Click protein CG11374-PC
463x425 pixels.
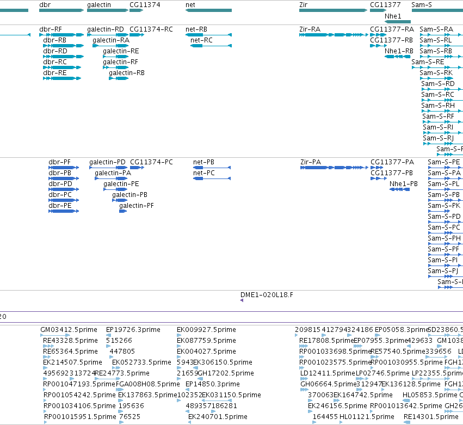(x=151, y=162)
